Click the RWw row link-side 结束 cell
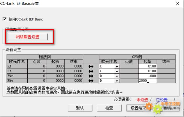The image size is (184, 117). [x=74, y=81]
